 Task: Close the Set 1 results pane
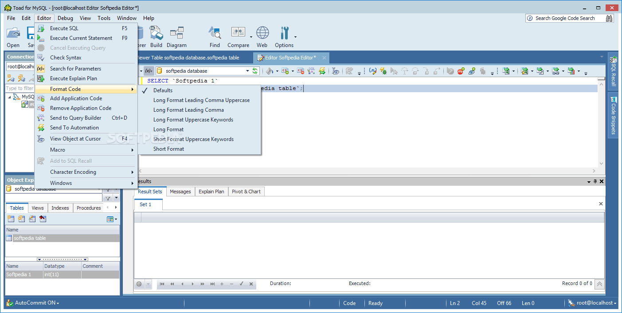click(601, 204)
